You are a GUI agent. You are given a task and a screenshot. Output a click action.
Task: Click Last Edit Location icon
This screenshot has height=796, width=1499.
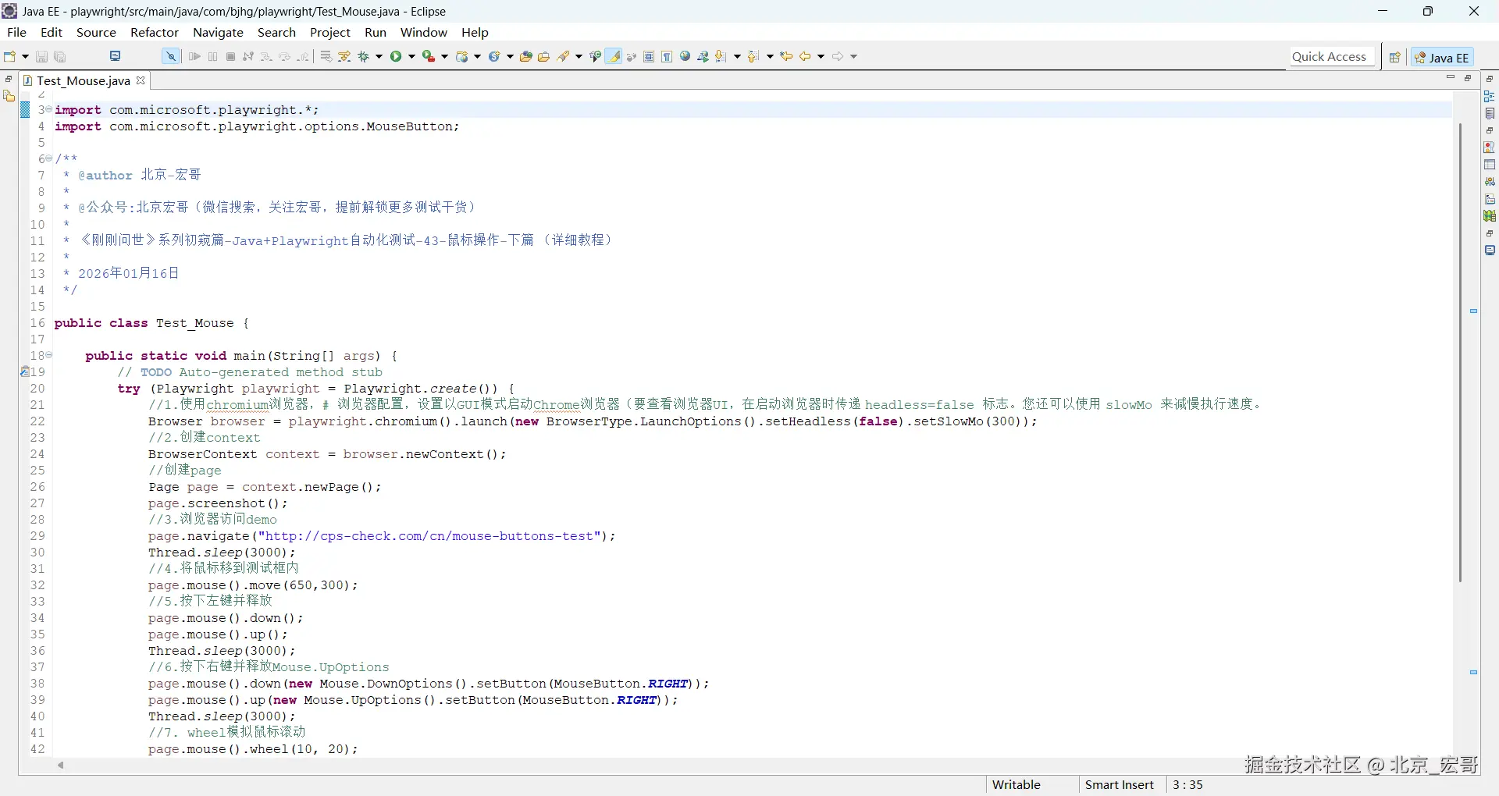click(787, 56)
